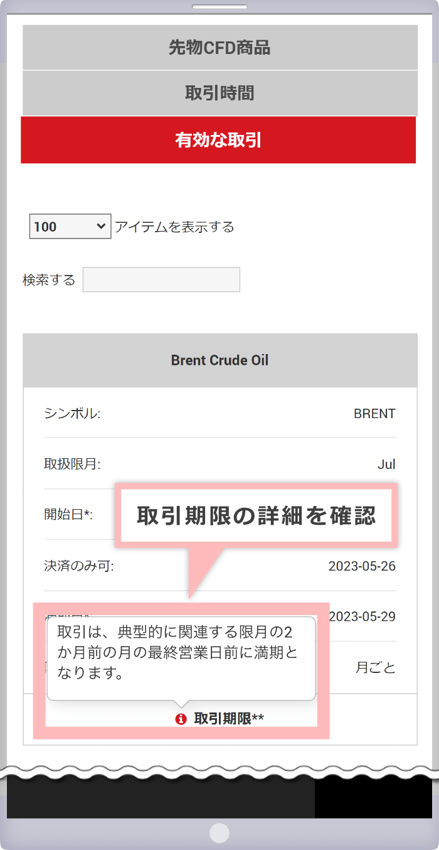Click the 月ごと value

pos(376,668)
